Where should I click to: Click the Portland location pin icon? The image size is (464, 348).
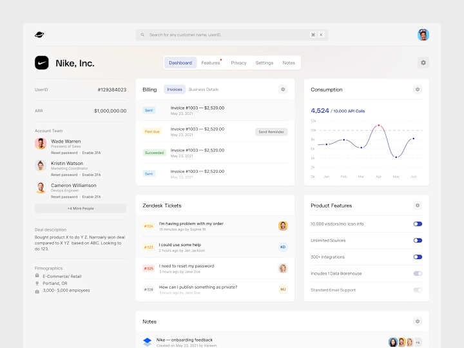[37, 283]
